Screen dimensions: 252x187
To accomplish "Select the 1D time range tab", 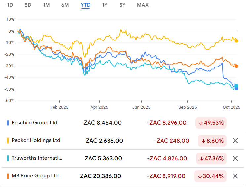I will (x=10, y=5).
